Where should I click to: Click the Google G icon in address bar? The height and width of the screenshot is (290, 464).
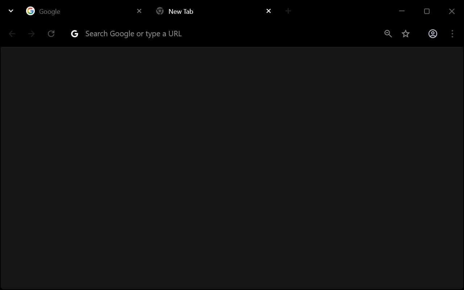[75, 34]
